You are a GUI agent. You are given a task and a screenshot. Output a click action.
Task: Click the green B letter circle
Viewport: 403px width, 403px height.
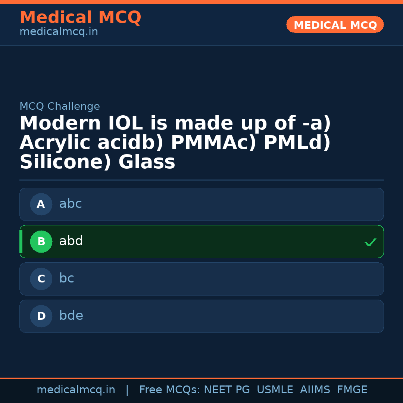tap(41, 241)
